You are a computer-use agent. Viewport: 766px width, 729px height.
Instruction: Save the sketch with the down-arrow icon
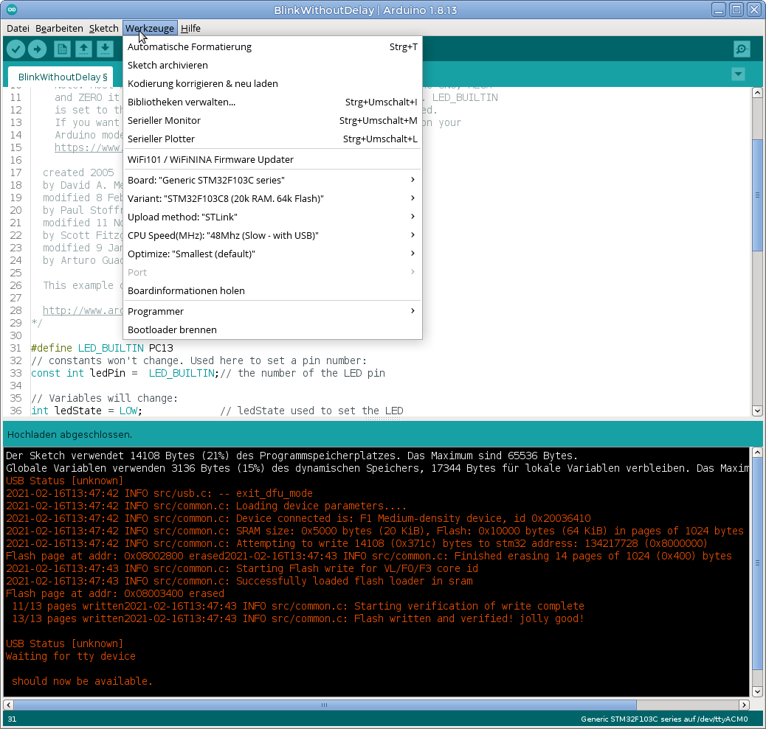click(x=105, y=49)
